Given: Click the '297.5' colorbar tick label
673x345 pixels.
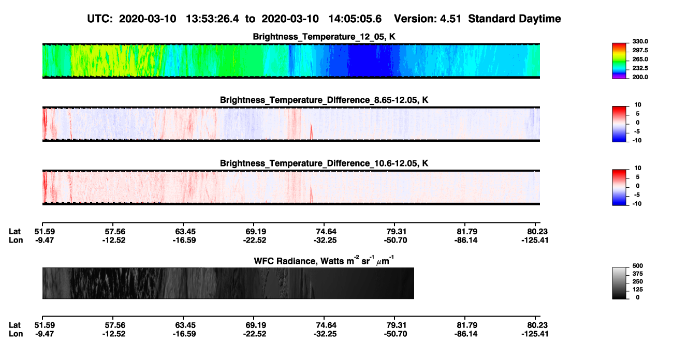Looking at the screenshot, I should tap(641, 51).
